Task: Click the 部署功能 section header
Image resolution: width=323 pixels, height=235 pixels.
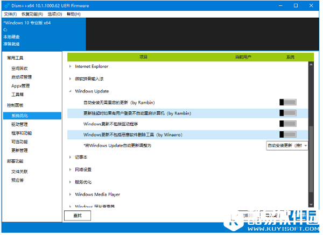Action: tap(15, 161)
